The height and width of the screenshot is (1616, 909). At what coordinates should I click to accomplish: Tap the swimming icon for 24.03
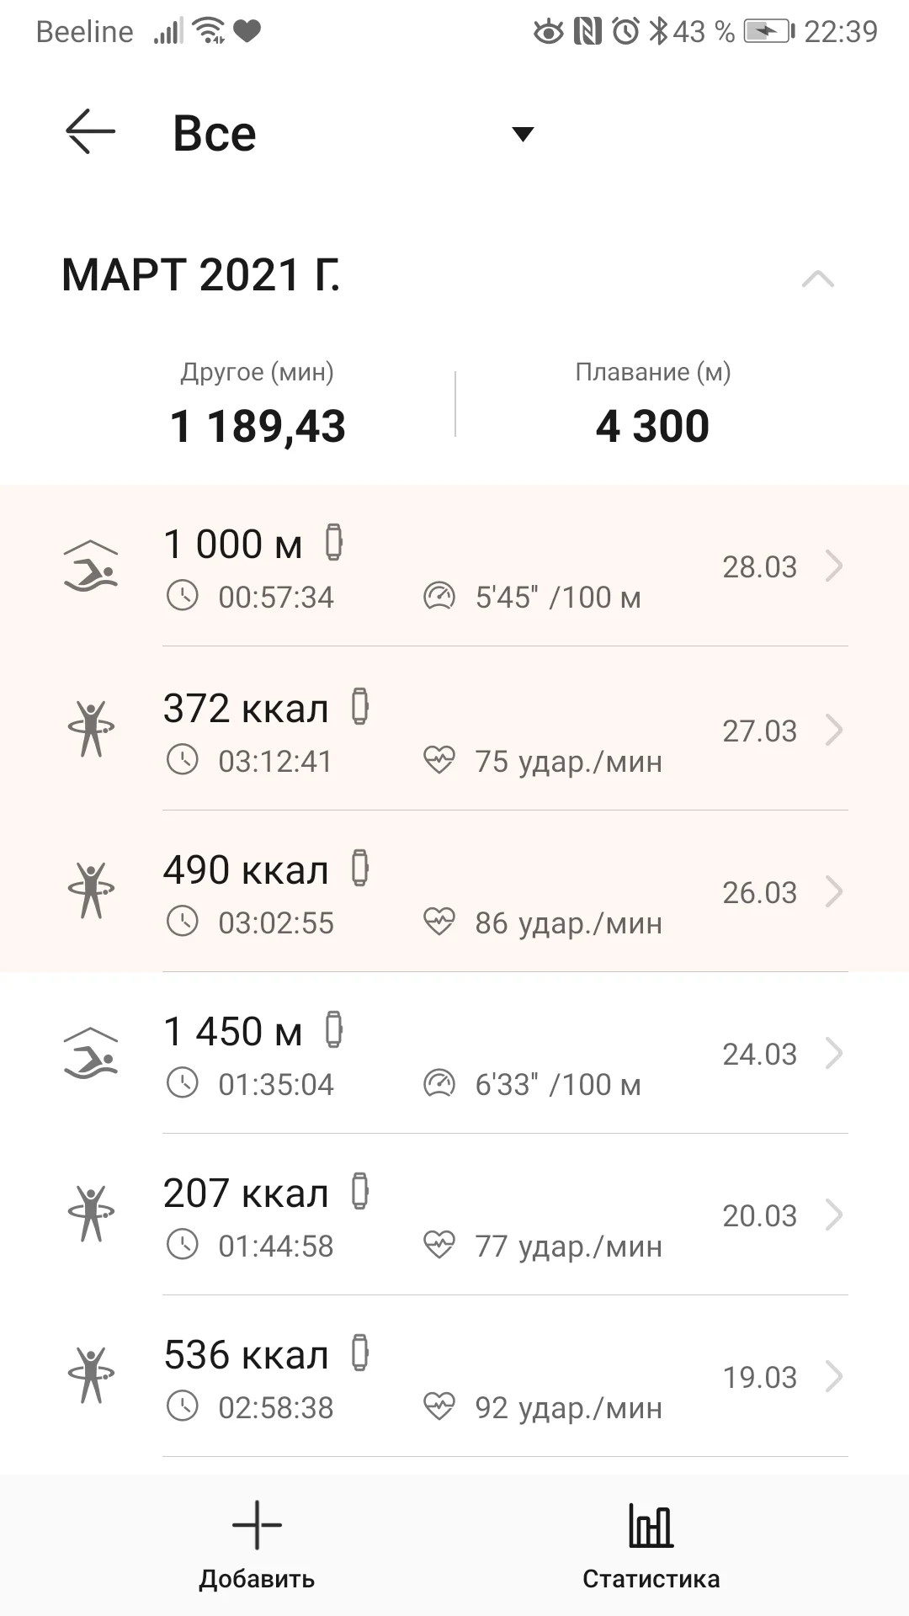(91, 1054)
